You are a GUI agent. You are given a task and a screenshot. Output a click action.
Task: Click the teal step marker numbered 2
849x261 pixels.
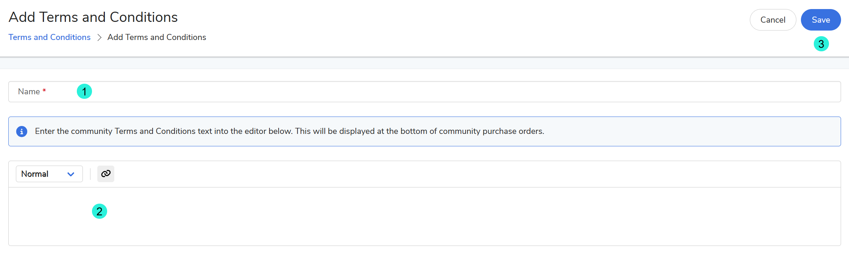(x=100, y=211)
